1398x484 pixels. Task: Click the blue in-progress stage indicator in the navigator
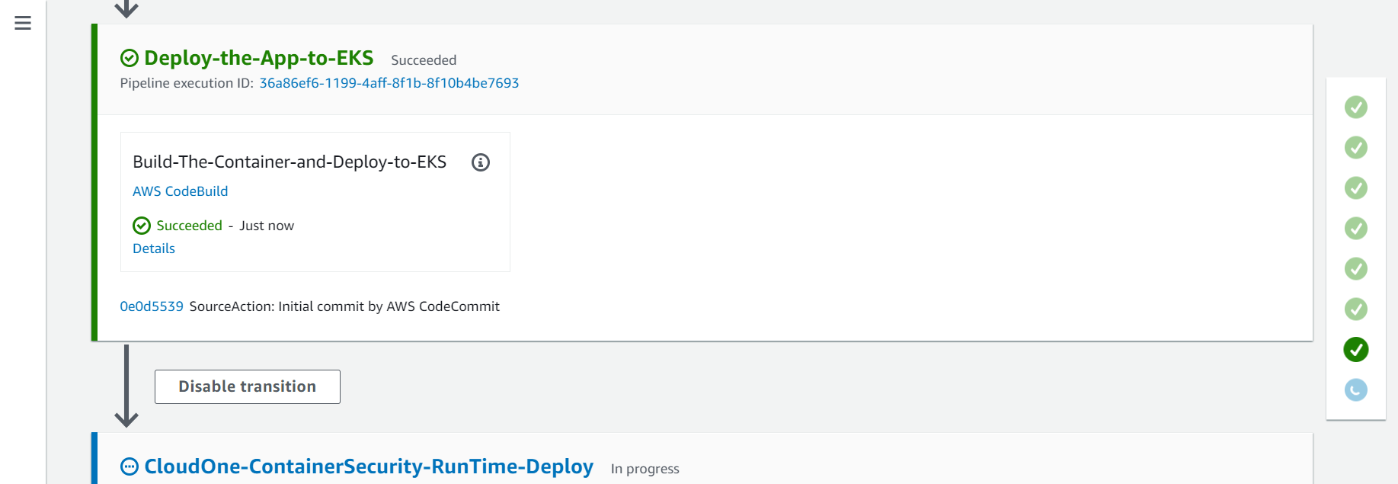(x=1356, y=390)
